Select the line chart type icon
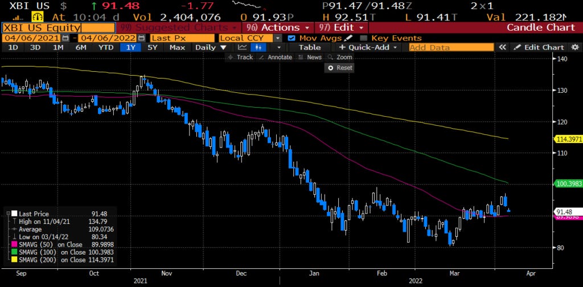Image resolution: width=583 pixels, height=287 pixels. tap(243, 47)
